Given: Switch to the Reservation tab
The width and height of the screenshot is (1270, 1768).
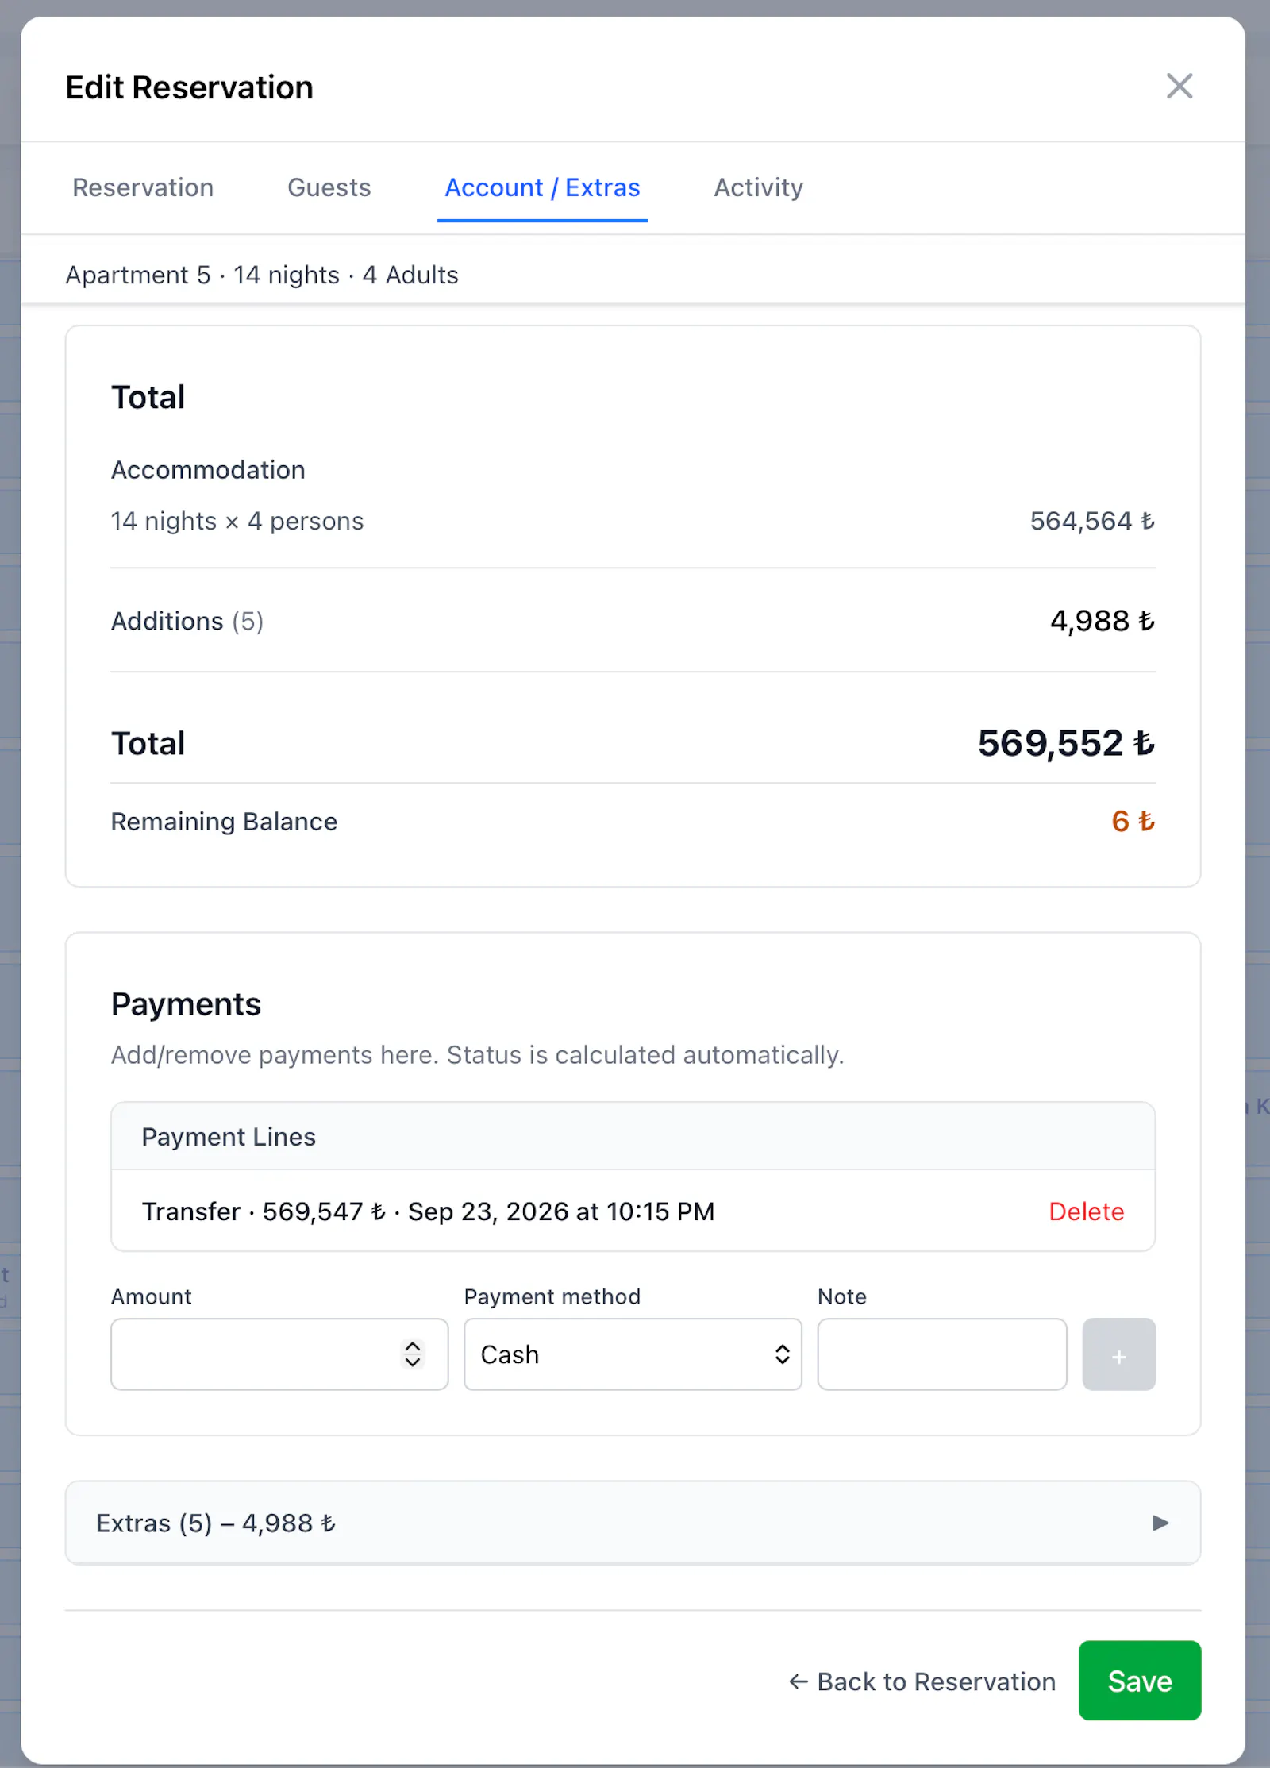Looking at the screenshot, I should [143, 187].
